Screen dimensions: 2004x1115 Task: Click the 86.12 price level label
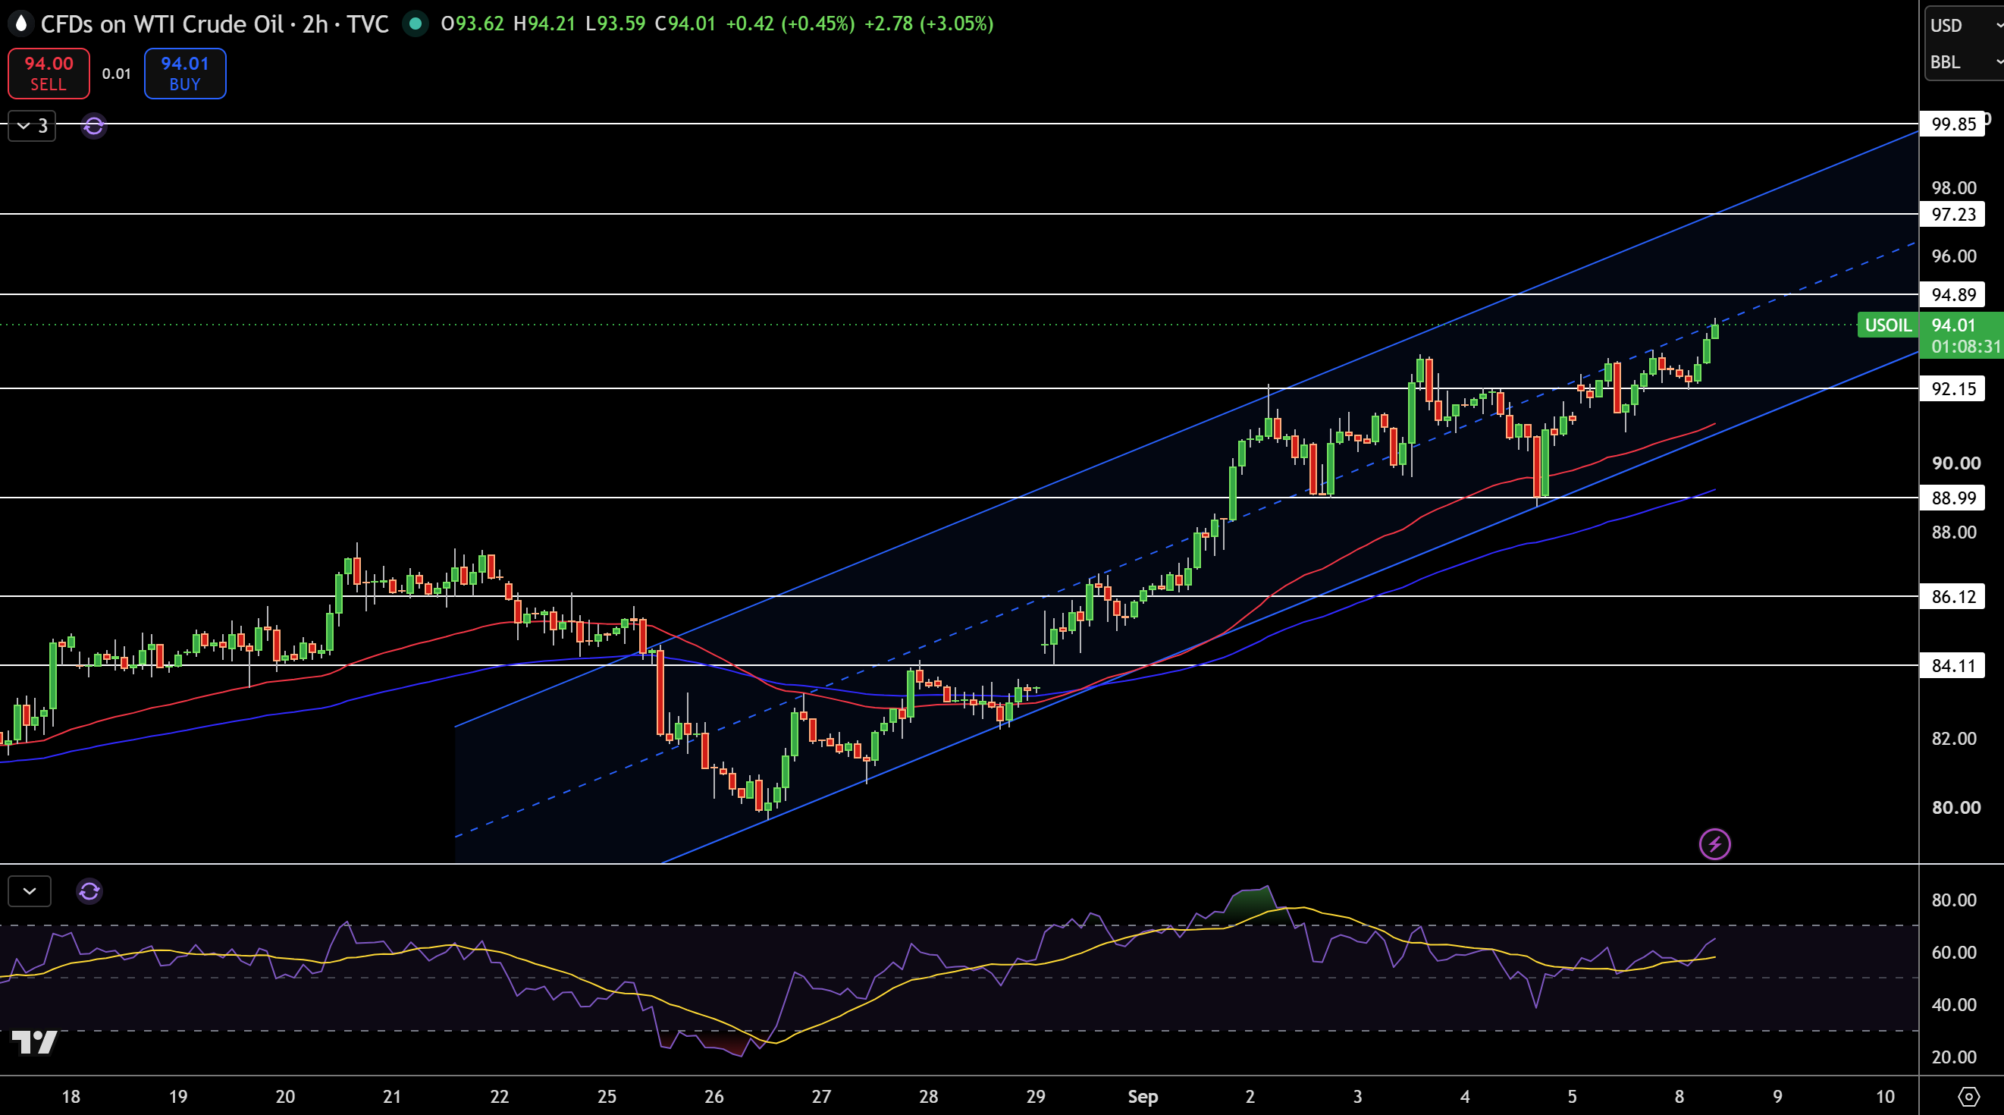point(1952,596)
